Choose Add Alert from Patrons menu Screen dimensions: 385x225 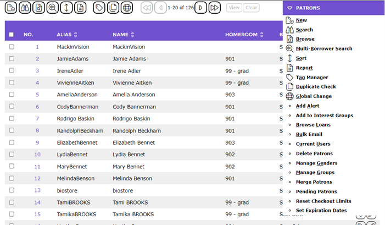(308, 106)
